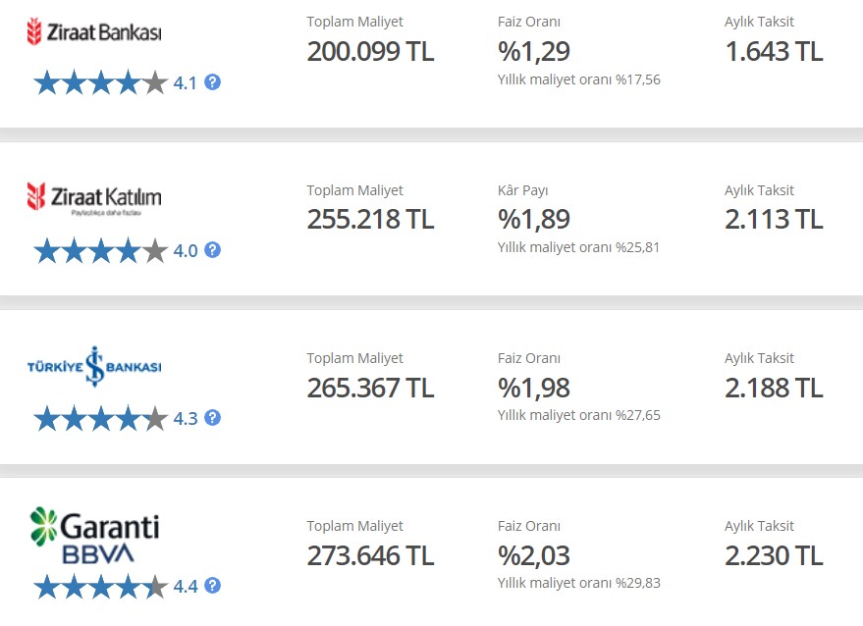Click the %1,29 interest rate
Viewport: 863px width, 626px height.
point(533,52)
